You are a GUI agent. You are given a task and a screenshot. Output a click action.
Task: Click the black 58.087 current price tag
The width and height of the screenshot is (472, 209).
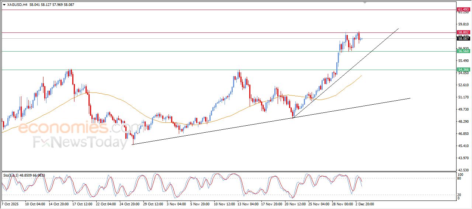click(x=463, y=38)
